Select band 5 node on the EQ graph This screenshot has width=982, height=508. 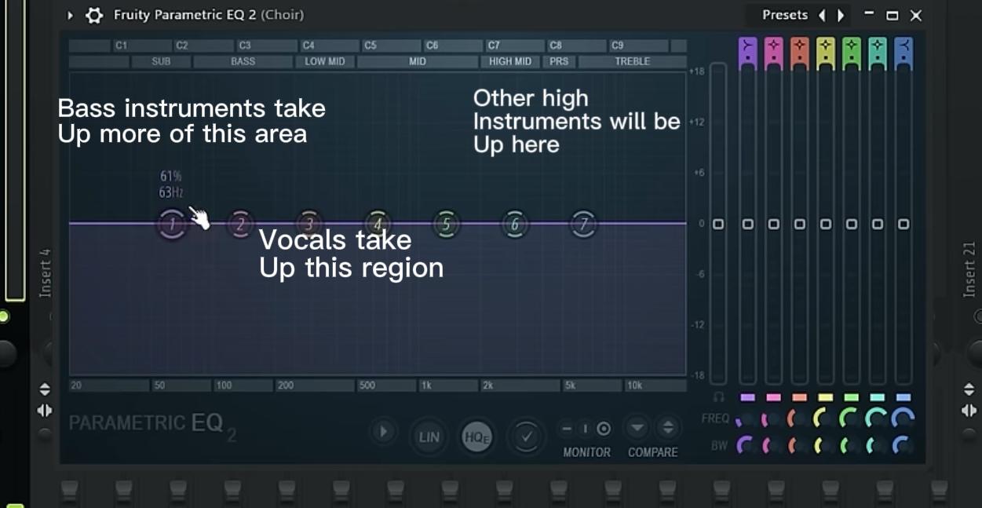446,225
